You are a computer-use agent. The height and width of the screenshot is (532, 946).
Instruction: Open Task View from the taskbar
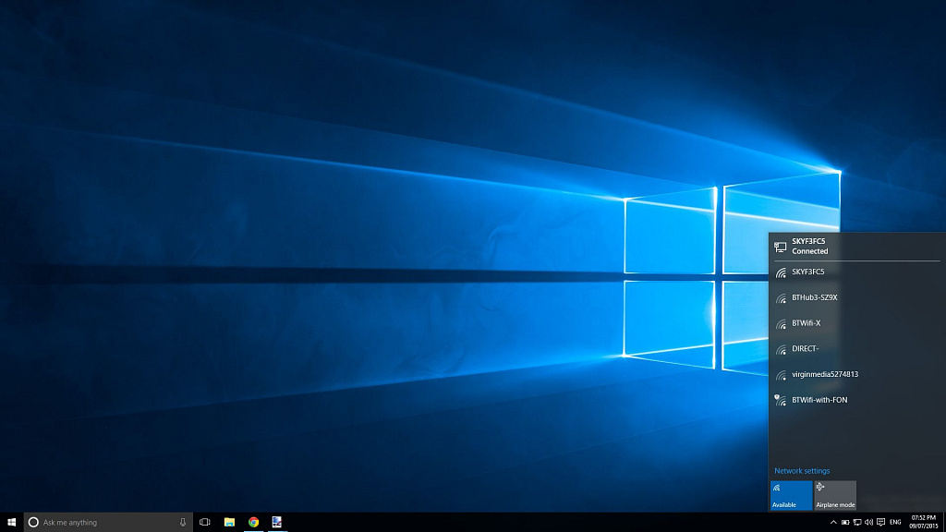[x=205, y=523]
